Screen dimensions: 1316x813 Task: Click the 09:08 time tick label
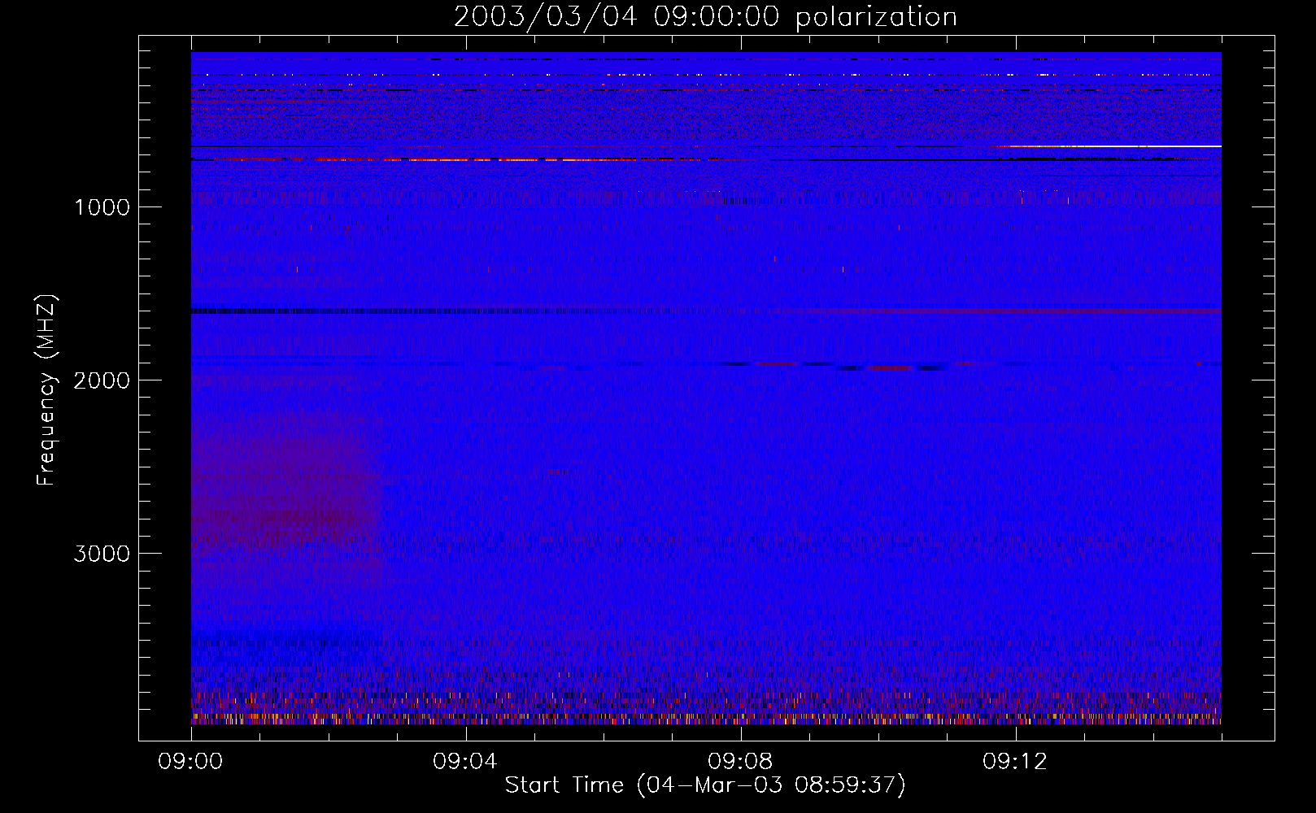[x=740, y=762]
